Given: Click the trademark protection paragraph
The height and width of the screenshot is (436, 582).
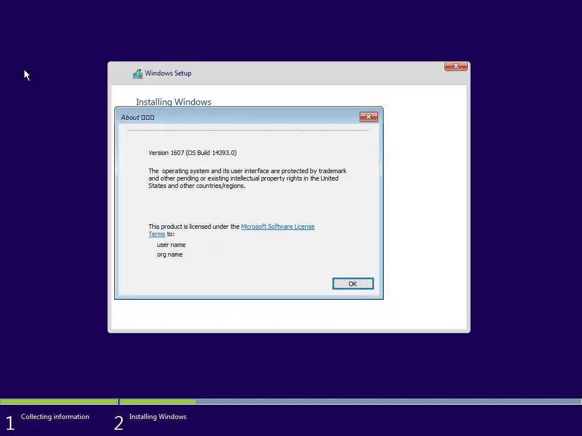Looking at the screenshot, I should click(247, 178).
